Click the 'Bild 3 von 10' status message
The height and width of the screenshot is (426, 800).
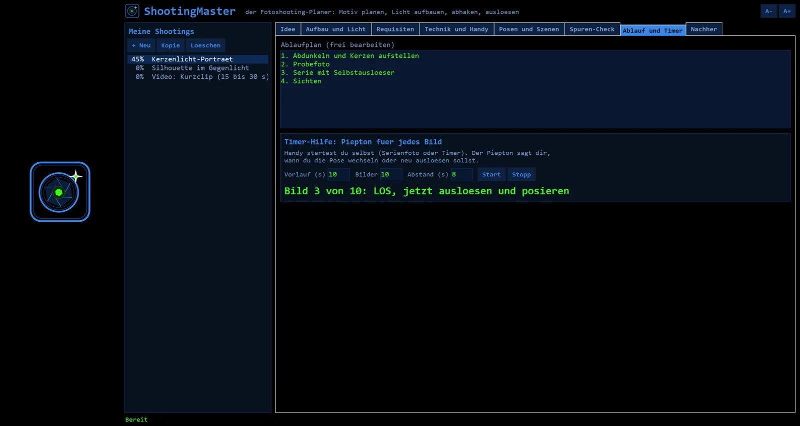[426, 191]
